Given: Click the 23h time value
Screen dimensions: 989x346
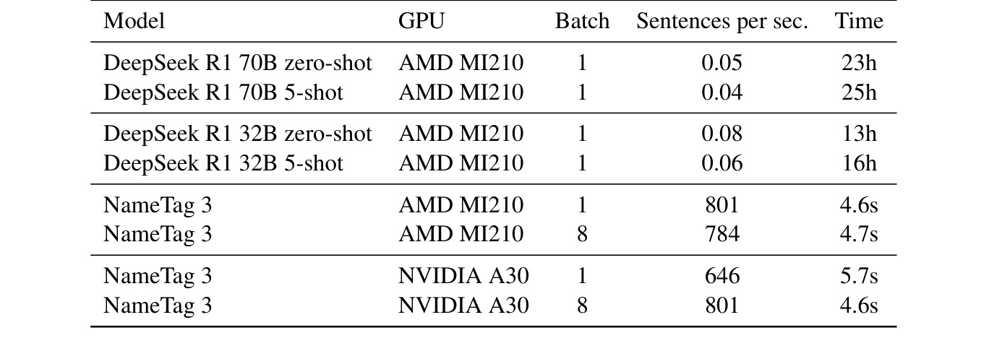Looking at the screenshot, I should click(859, 64).
